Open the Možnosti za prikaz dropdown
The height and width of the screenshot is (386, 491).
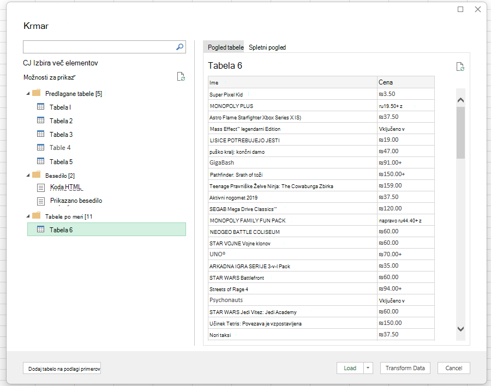[50, 77]
